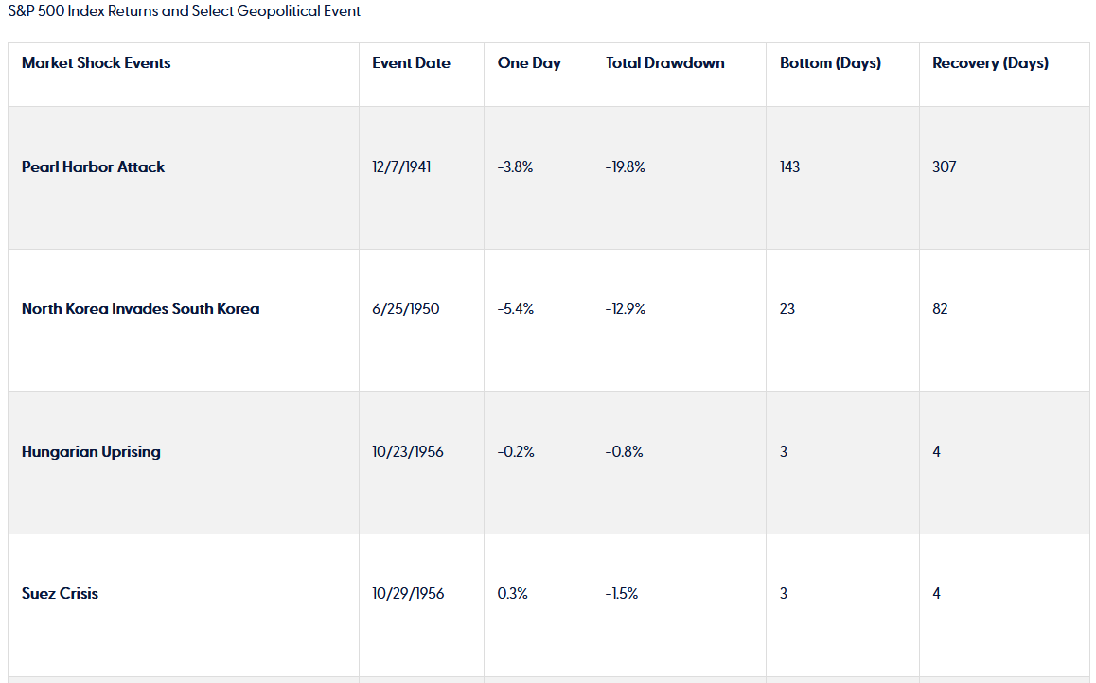Click the Recovery (Days) column header
This screenshot has height=683, width=1096.
pos(990,63)
